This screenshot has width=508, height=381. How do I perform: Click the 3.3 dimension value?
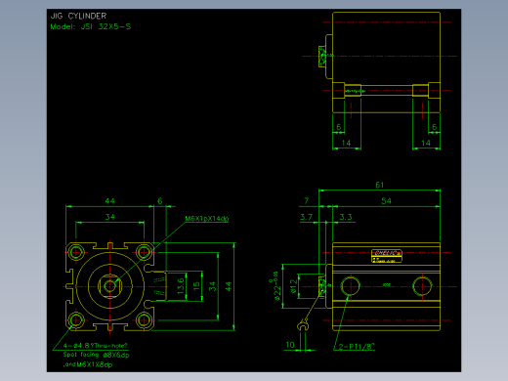346,217
